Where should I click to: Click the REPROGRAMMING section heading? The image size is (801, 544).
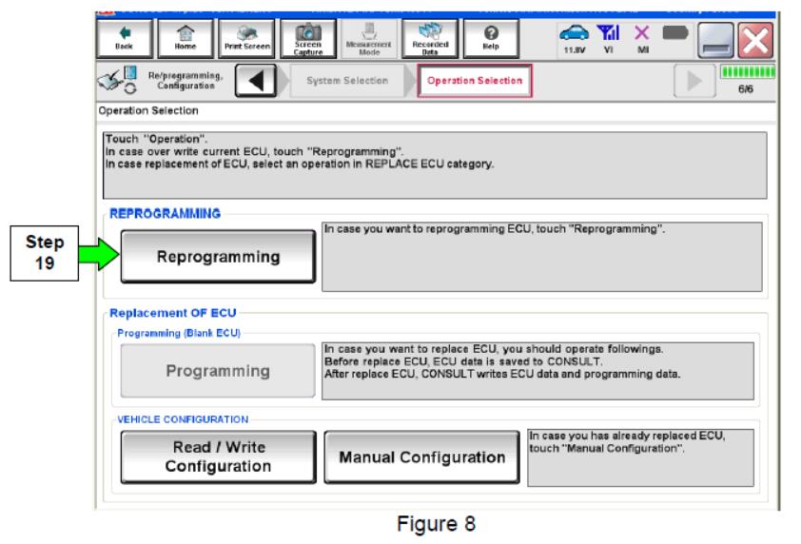point(165,214)
